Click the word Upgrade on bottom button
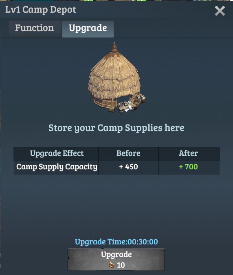 (116, 255)
